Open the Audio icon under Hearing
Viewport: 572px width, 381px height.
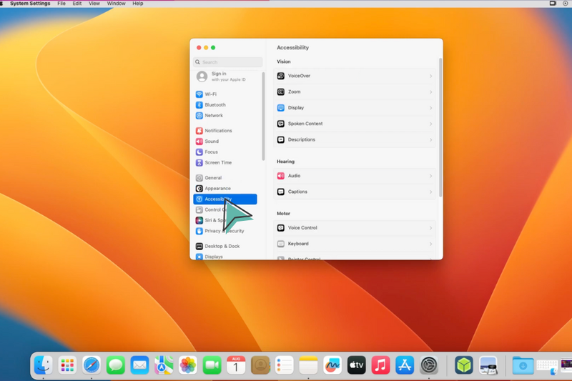280,176
